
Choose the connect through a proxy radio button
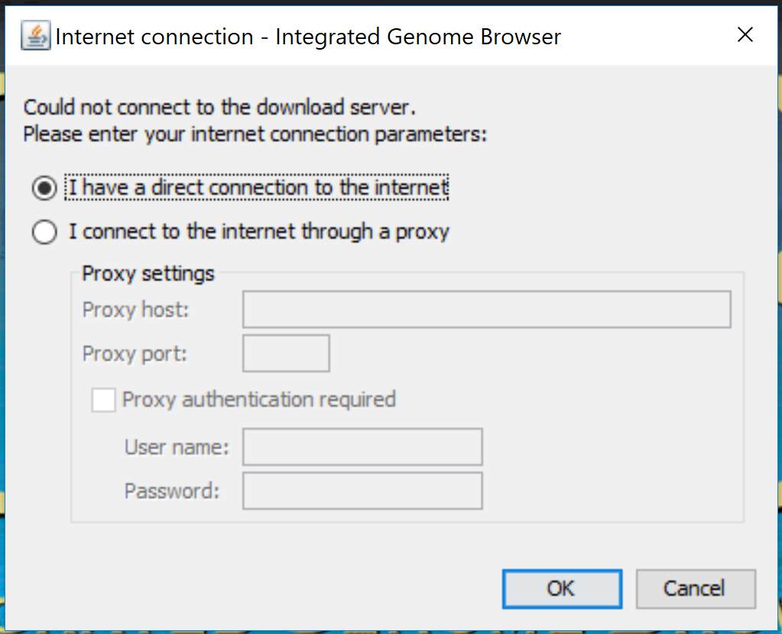tap(44, 231)
